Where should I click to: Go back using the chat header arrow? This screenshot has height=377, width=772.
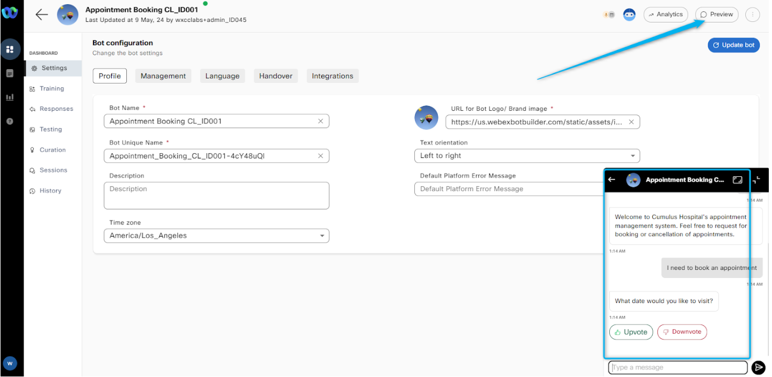[612, 180]
